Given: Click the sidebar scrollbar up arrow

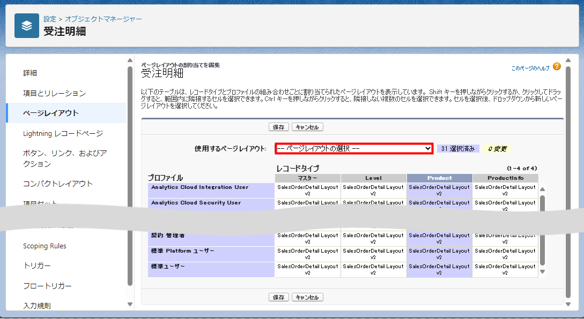Looking at the screenshot, I should click(x=130, y=60).
